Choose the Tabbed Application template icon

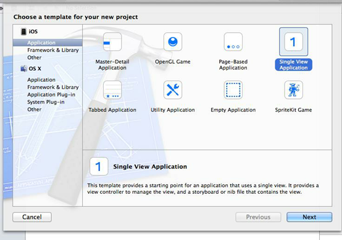112,90
